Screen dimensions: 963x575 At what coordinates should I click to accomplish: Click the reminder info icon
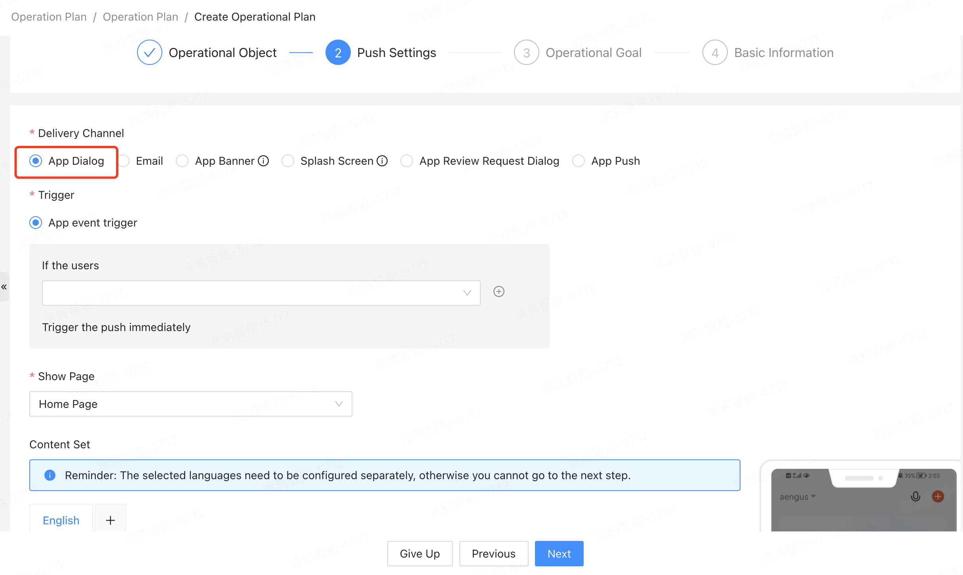50,475
